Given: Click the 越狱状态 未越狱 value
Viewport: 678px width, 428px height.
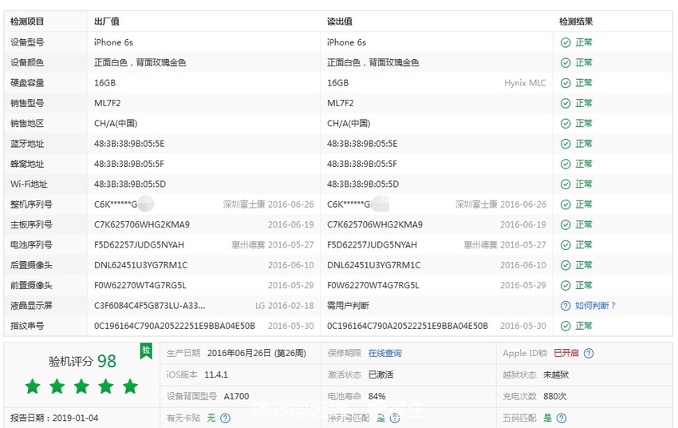Looking at the screenshot, I should click(556, 374).
